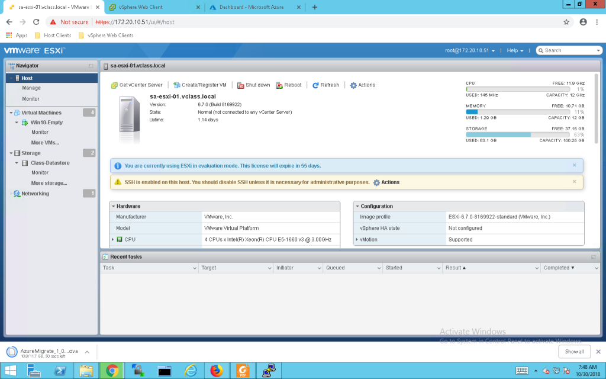Minimize the Navigator panel
Image resolution: width=606 pixels, height=379 pixels.
pos(91,66)
